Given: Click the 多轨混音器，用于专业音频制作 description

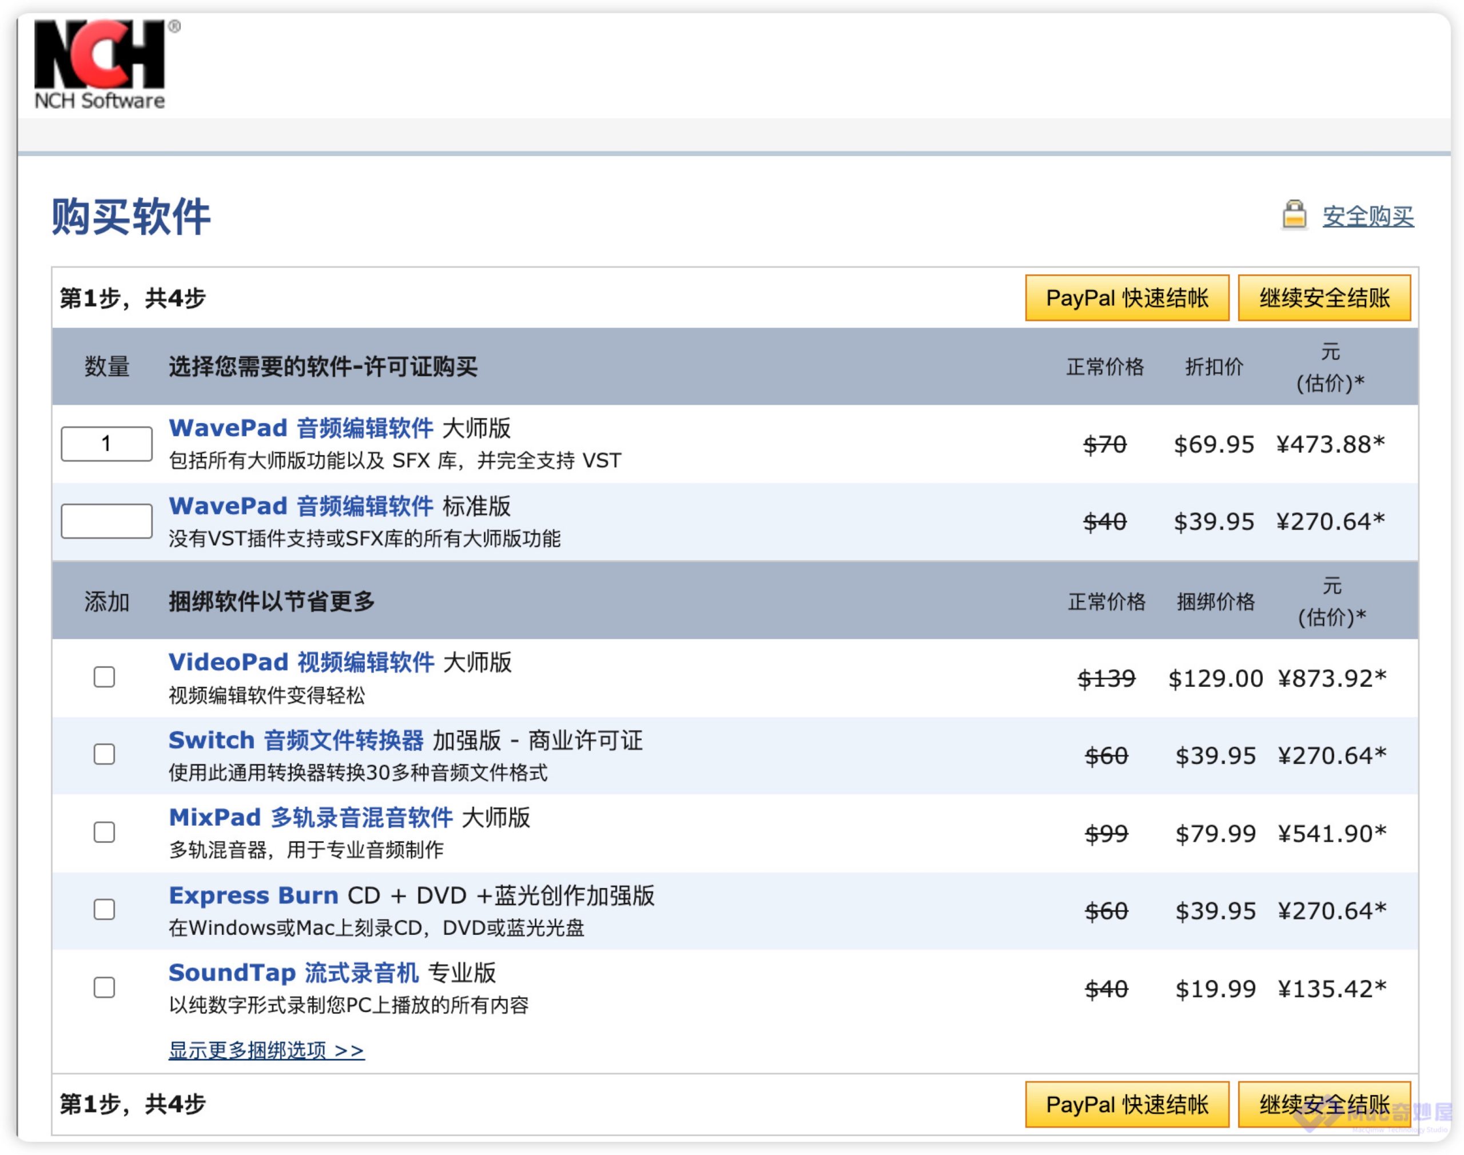Looking at the screenshot, I should (305, 849).
